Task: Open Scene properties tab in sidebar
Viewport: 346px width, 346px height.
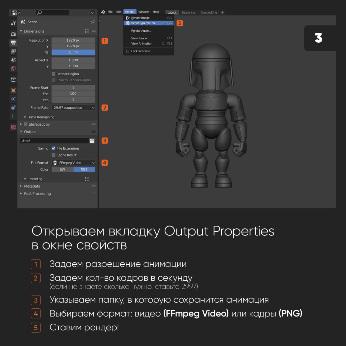Action: (x=13, y=60)
